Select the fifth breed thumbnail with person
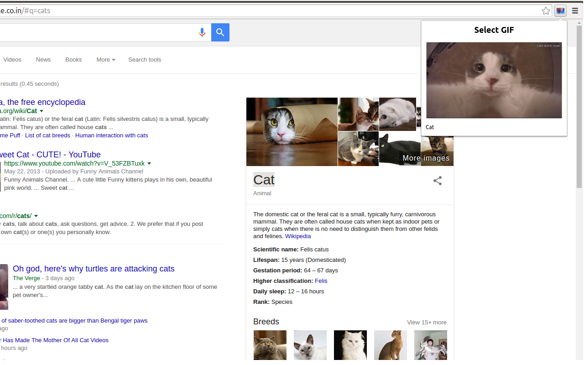Screen dimensions: 584x365 click(x=431, y=345)
